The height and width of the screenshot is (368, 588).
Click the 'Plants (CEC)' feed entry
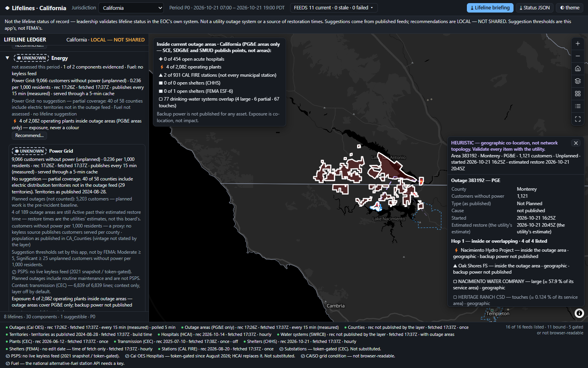(57, 341)
